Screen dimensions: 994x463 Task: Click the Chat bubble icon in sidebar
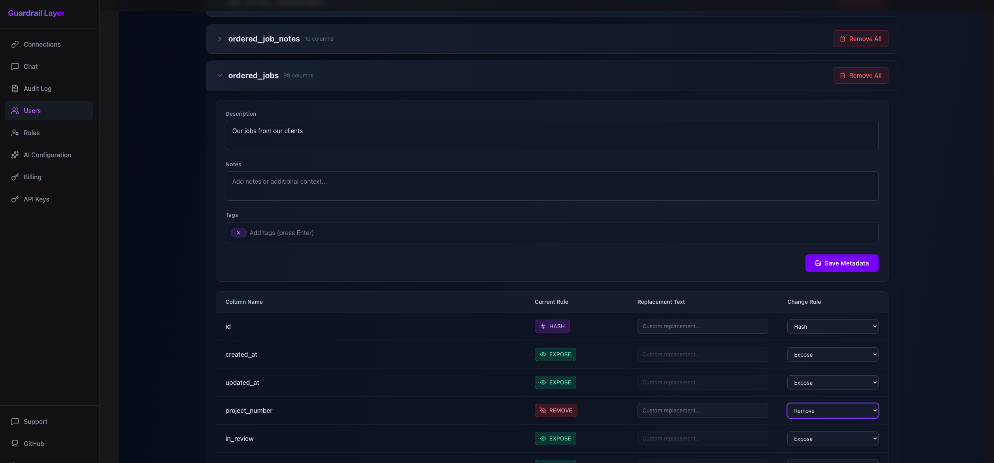coord(15,66)
